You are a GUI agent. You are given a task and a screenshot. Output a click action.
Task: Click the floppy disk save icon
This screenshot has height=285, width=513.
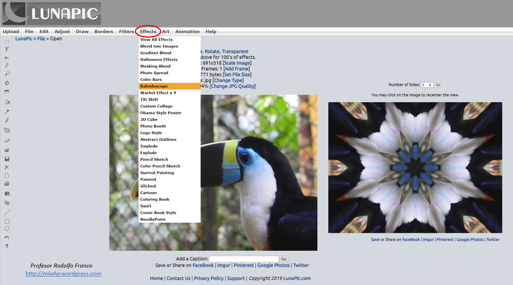pos(7,159)
